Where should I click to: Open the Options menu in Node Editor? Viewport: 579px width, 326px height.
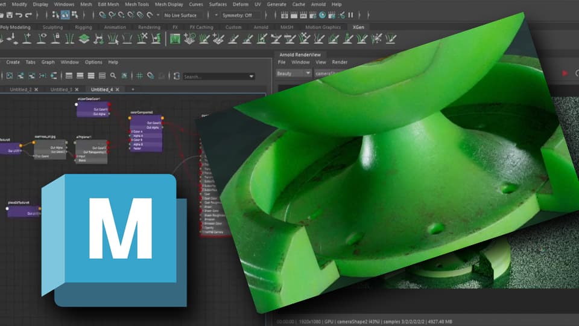93,62
